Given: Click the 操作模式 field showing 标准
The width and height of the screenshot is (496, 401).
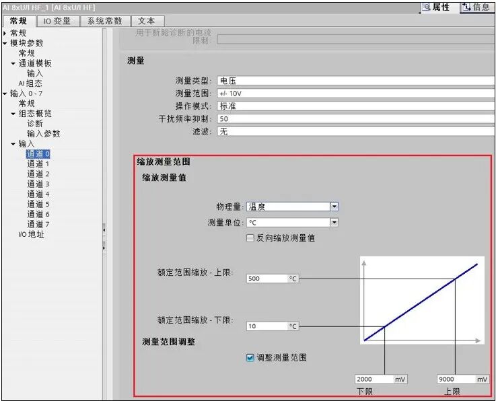Looking at the screenshot, I should click(356, 106).
